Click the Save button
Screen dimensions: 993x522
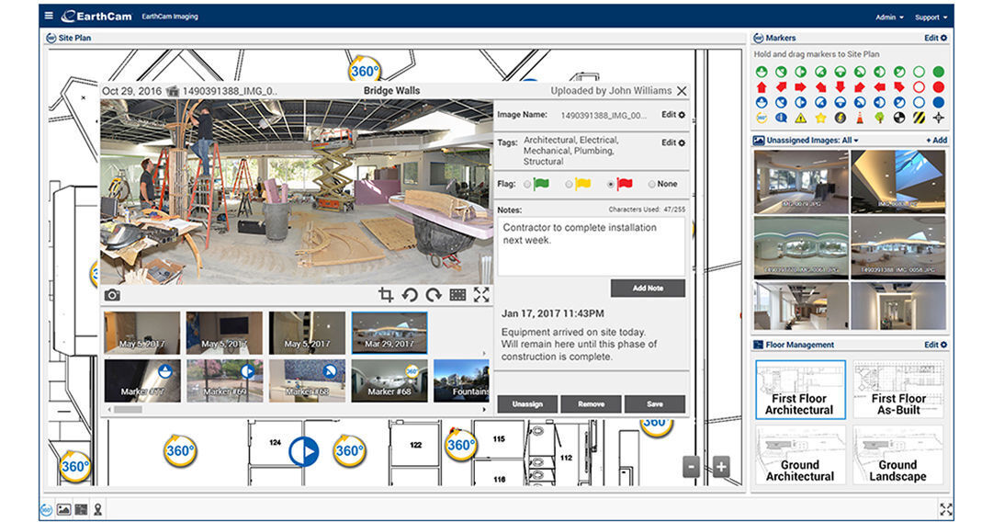(655, 404)
